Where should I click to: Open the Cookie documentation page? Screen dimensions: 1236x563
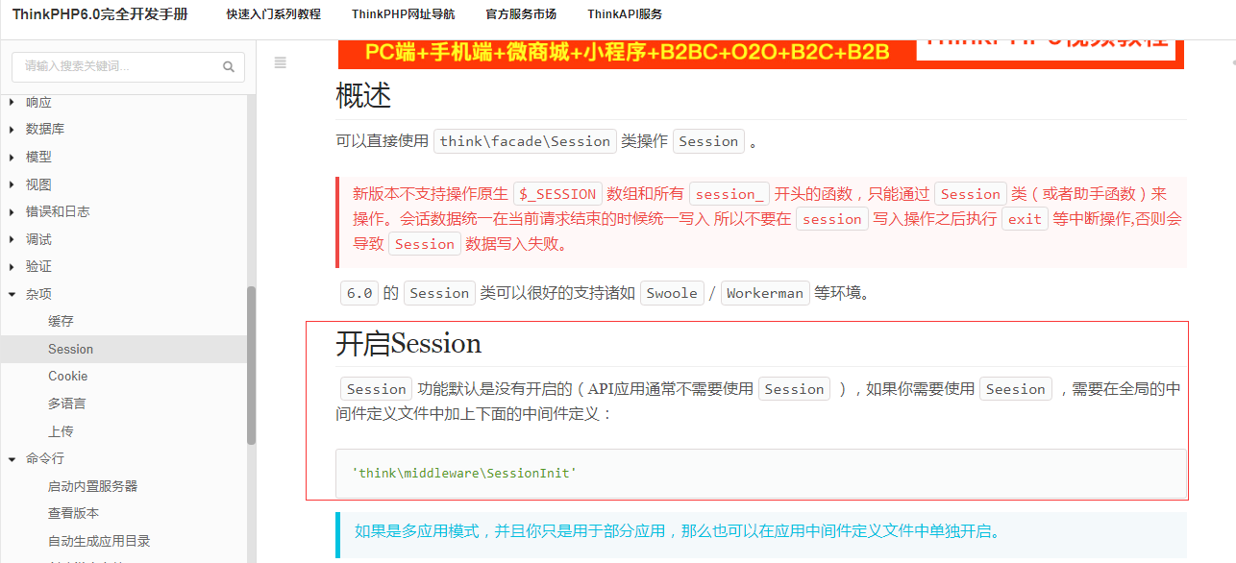(67, 376)
